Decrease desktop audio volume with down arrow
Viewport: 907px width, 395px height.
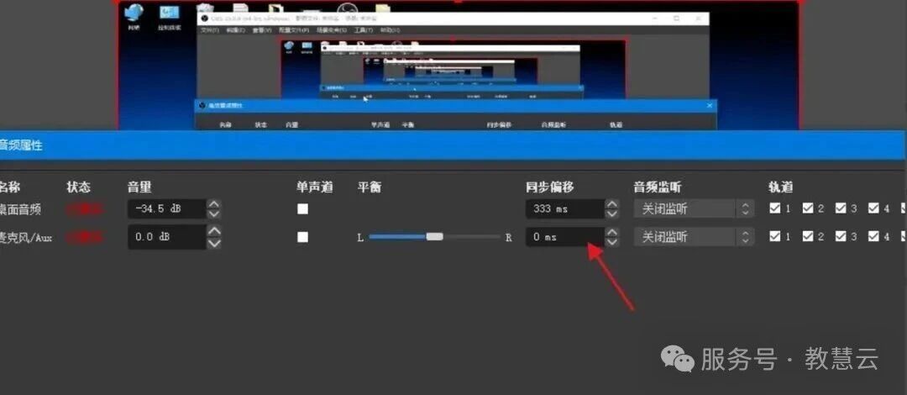[x=214, y=214]
